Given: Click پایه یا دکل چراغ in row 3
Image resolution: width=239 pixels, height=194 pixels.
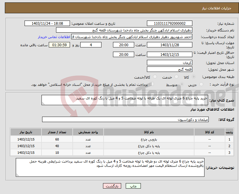Looking at the screenshot, I should tap(149, 153).
